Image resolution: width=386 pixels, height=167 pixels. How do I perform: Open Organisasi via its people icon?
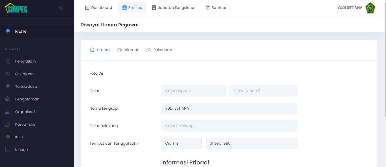[8, 112]
